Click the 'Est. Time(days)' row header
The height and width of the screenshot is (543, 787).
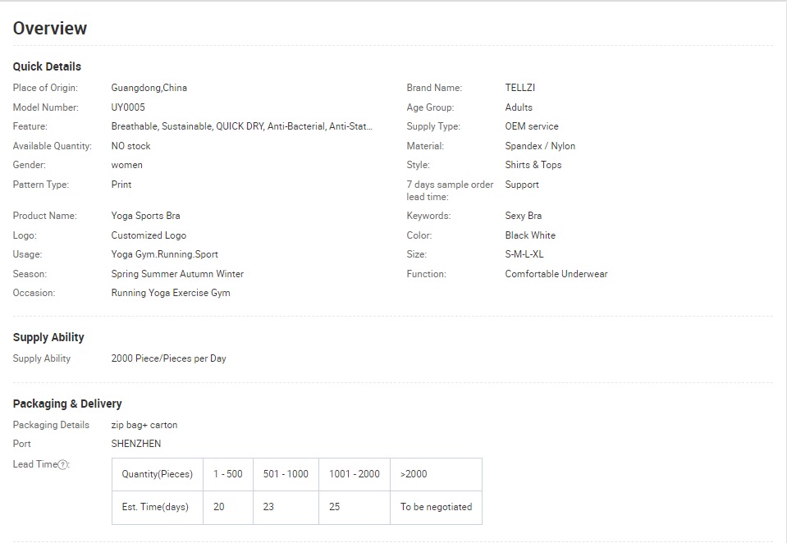pyautogui.click(x=157, y=508)
